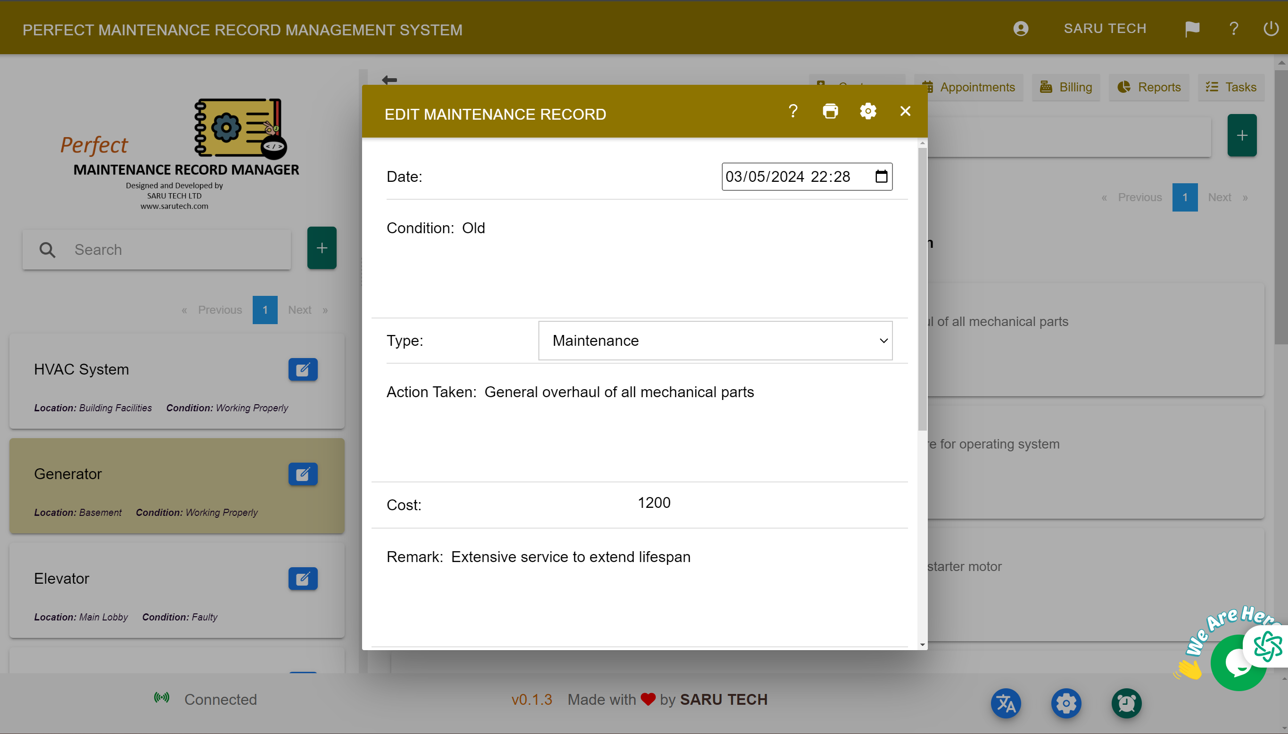Open the AI assistant chat icon
This screenshot has height=734, width=1288.
click(x=1267, y=646)
